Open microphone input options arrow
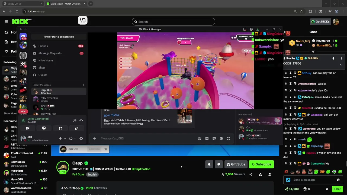This screenshot has width=347, height=195. pyautogui.click(x=65, y=139)
